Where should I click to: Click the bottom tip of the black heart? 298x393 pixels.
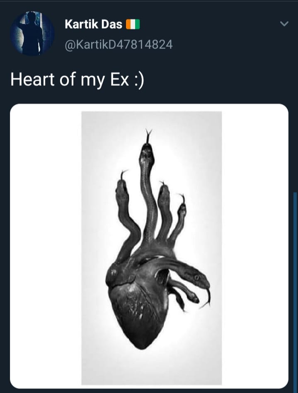click(141, 345)
